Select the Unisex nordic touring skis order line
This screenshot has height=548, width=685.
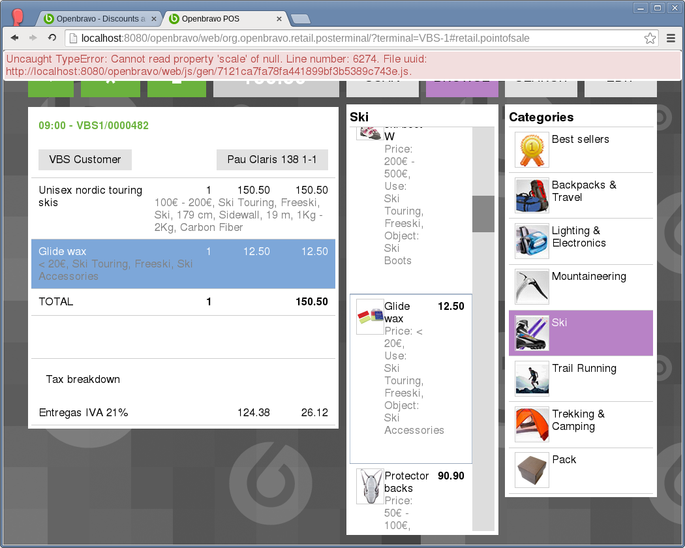pyautogui.click(x=183, y=209)
